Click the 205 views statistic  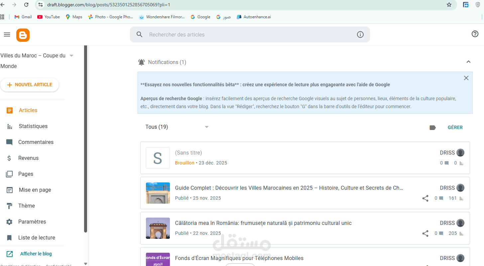click(456, 233)
